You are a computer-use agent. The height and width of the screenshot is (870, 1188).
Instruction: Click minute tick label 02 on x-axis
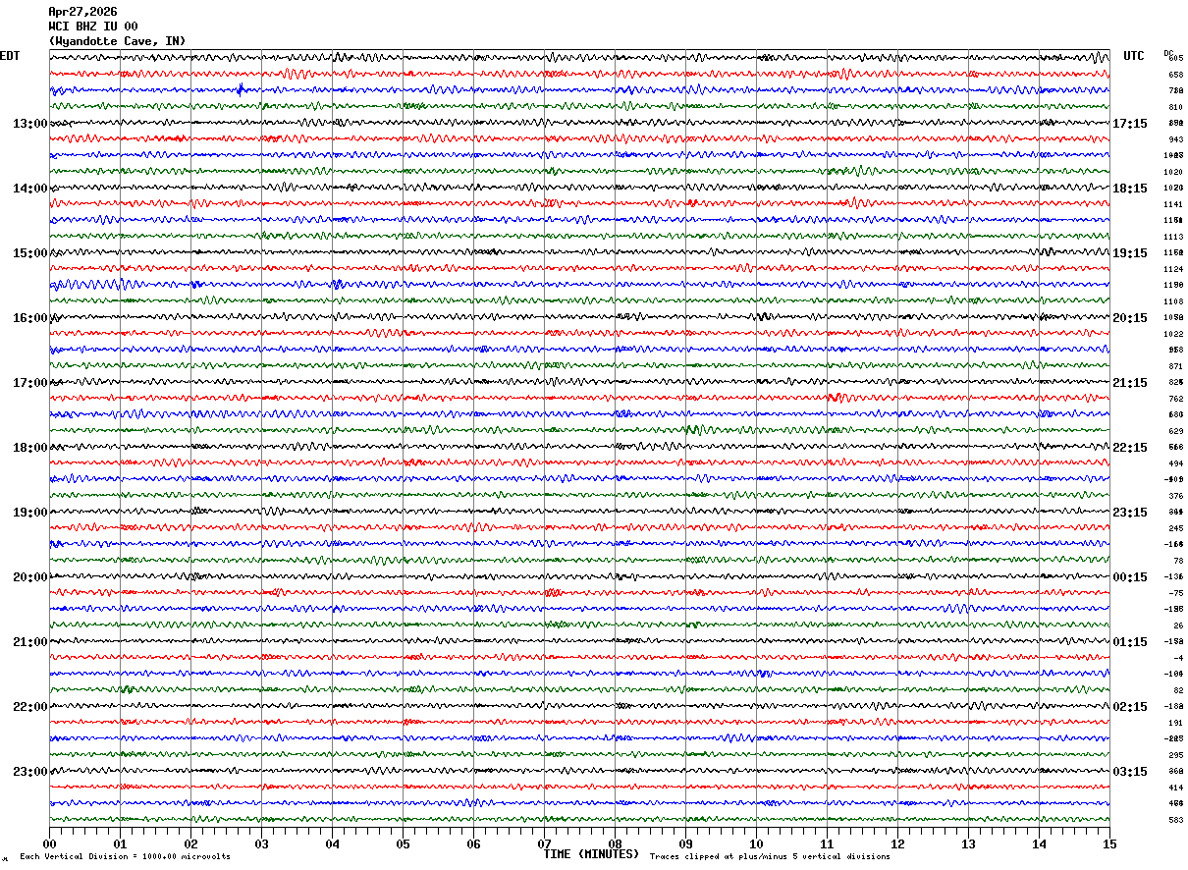190,843
